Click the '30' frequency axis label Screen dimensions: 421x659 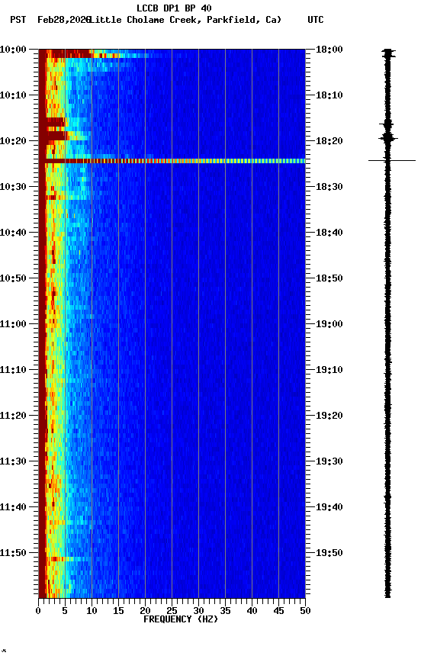(198, 611)
